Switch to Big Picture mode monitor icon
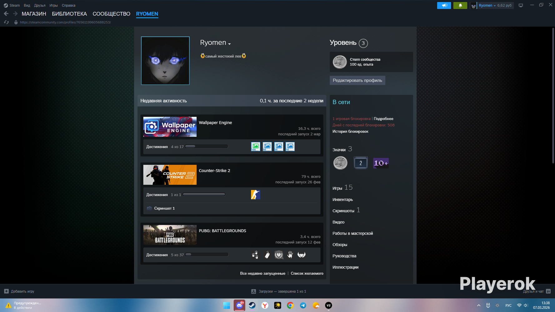Screen dimensions: 555x312 (x=521, y=5)
